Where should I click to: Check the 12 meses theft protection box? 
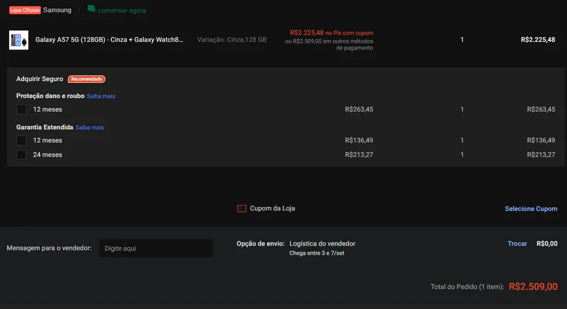(22, 109)
